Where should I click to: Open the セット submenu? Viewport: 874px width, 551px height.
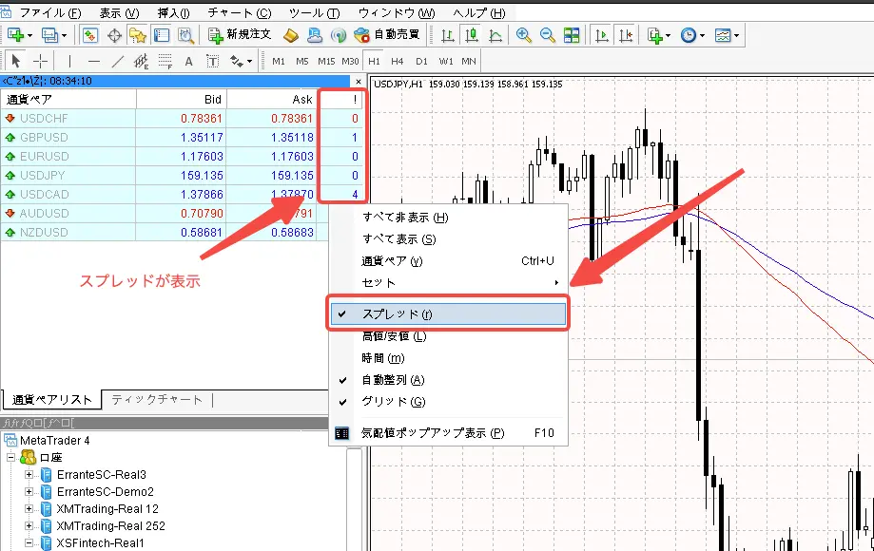point(447,283)
